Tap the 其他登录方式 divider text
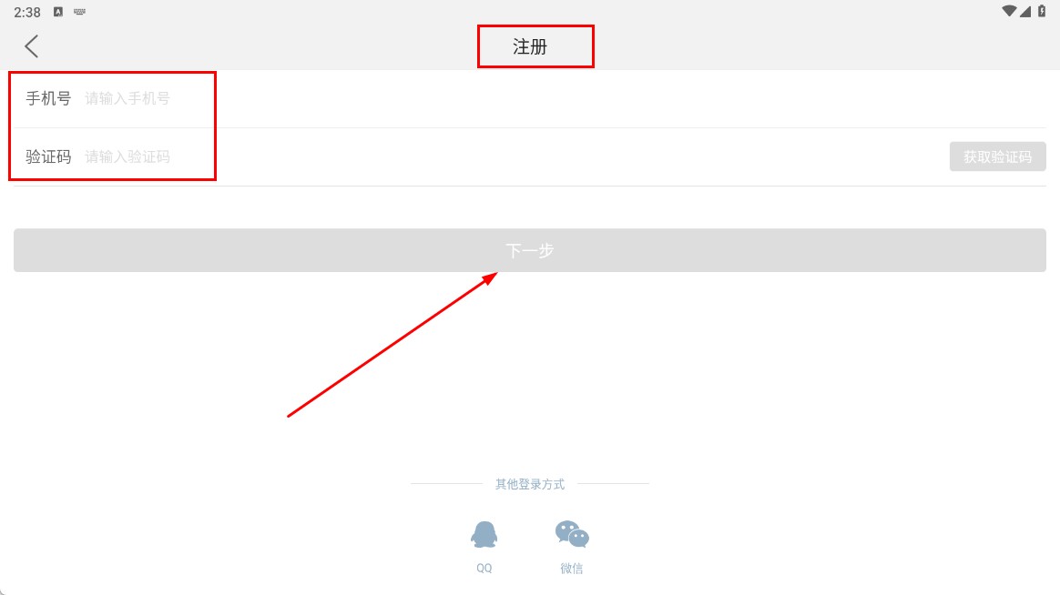The height and width of the screenshot is (595, 1060). (529, 484)
